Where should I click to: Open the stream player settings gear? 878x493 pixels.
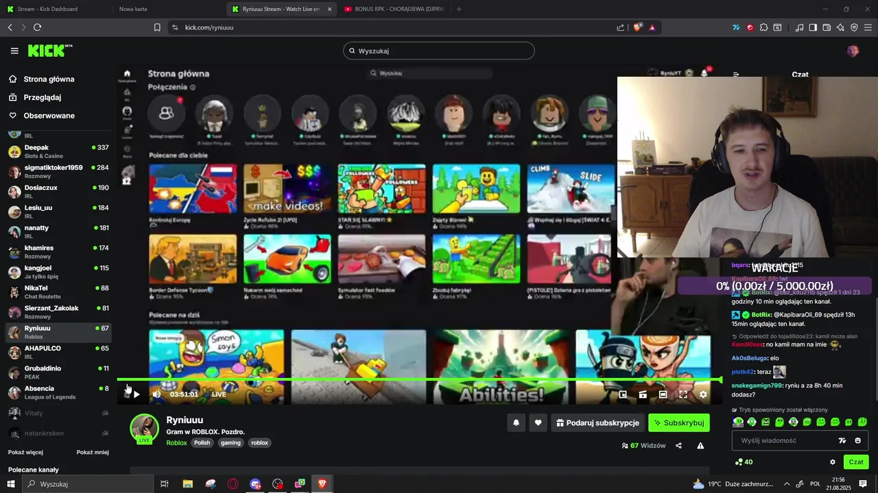coord(703,394)
